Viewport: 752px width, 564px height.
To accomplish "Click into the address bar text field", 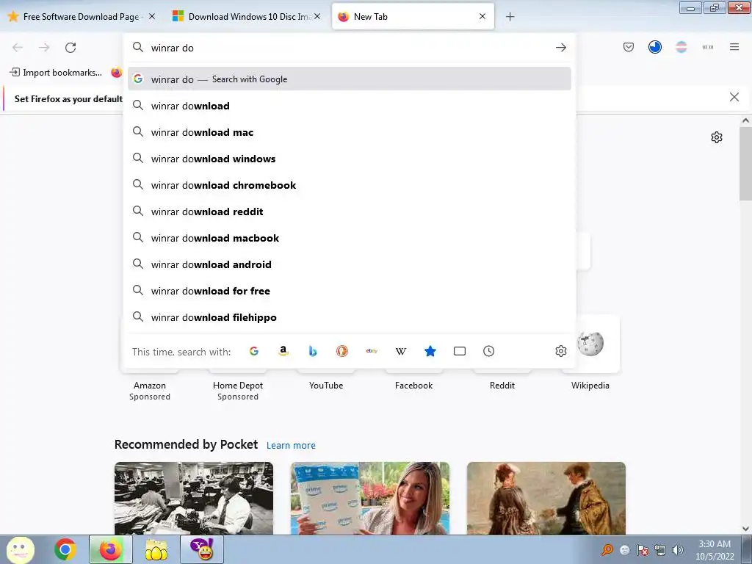I will tap(349, 48).
